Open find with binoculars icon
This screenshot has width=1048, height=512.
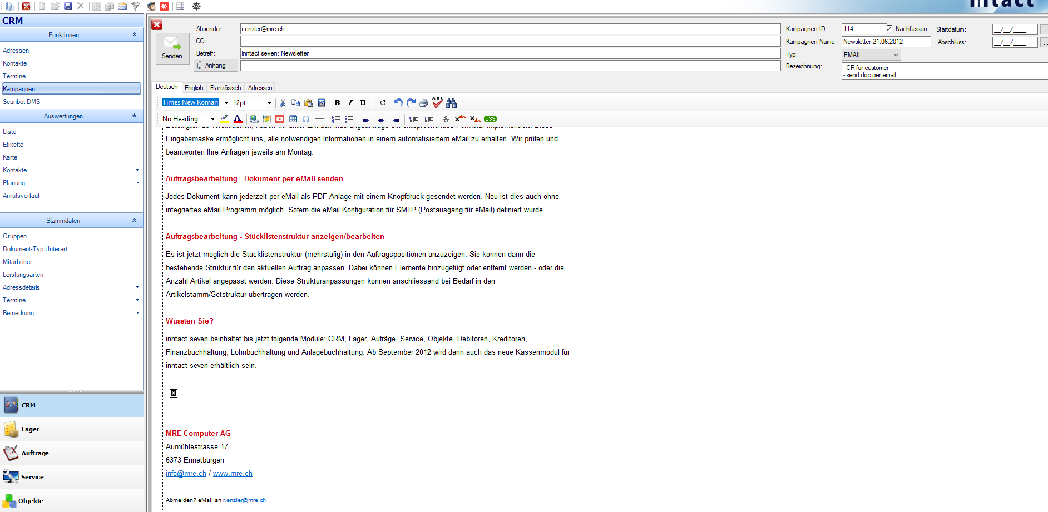point(451,103)
